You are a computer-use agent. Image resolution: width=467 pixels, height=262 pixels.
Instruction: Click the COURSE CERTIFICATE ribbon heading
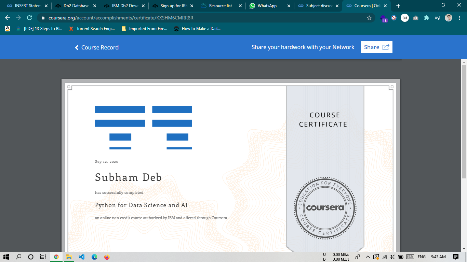[323, 120]
